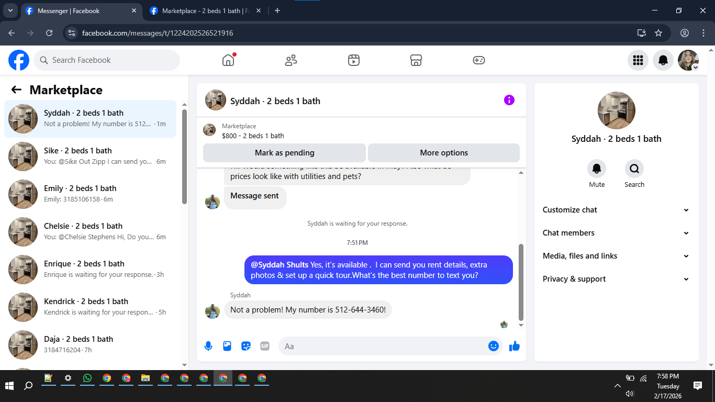Expand Customize chat section

pos(616,210)
